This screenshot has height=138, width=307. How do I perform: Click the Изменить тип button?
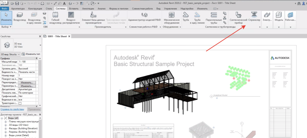[x=31, y=54]
